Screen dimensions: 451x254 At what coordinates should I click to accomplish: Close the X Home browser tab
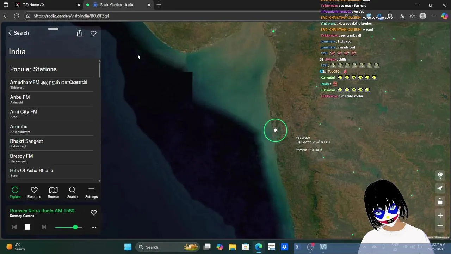79,5
